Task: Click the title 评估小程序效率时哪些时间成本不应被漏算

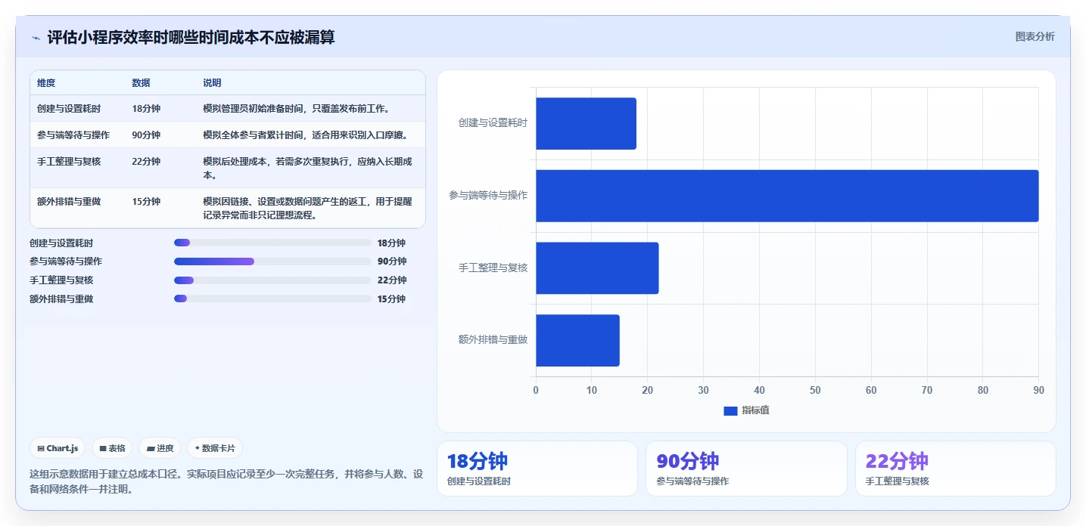Action: tap(191, 37)
